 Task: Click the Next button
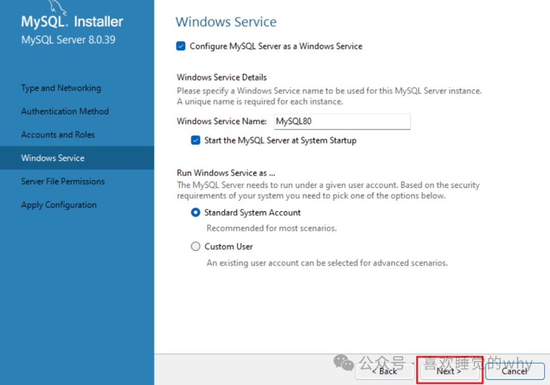coord(449,371)
